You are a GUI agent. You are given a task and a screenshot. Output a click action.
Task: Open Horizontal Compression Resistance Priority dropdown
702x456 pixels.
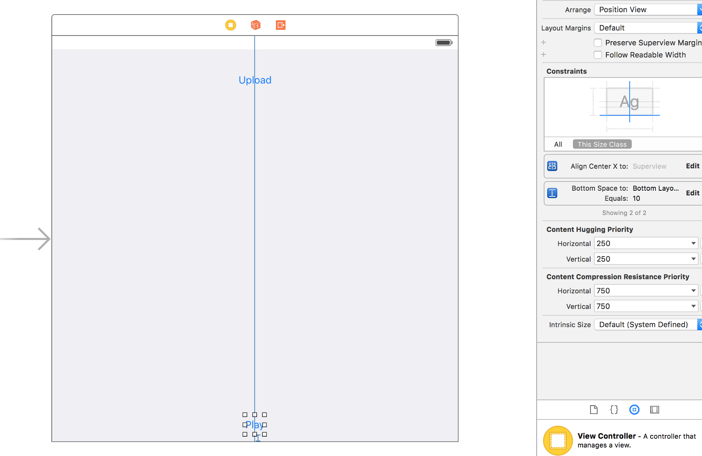point(694,291)
